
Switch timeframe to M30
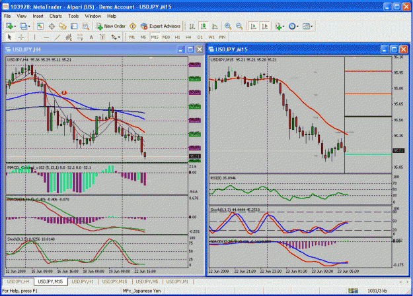[166, 37]
